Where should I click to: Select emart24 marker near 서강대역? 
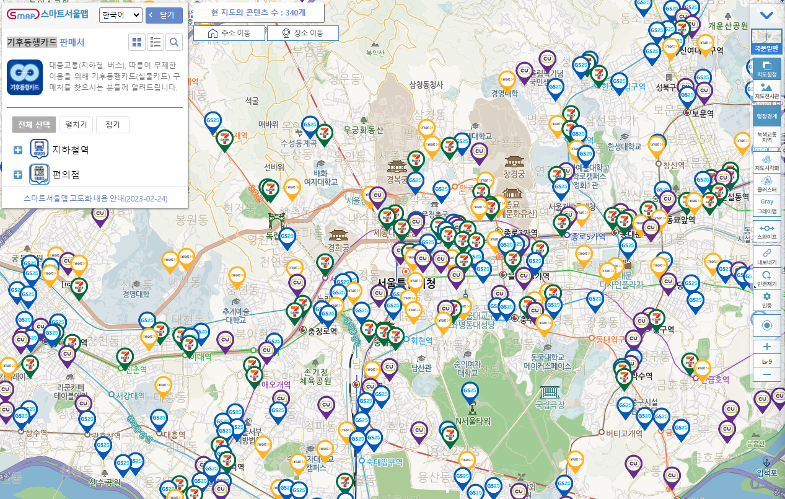163,387
